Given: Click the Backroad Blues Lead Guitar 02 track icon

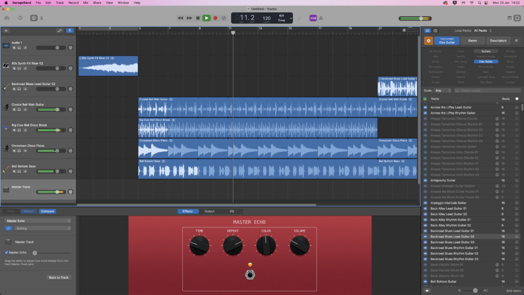Looking at the screenshot, I should pos(6,87).
